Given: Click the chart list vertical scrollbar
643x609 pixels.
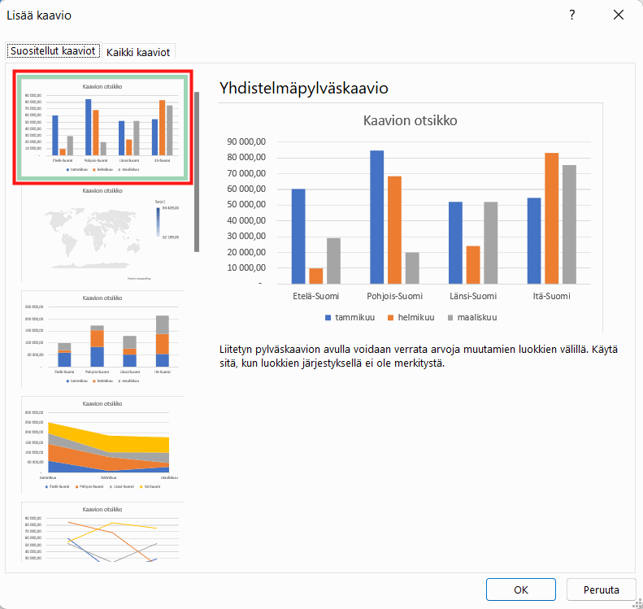Looking at the screenshot, I should pyautogui.click(x=197, y=172).
